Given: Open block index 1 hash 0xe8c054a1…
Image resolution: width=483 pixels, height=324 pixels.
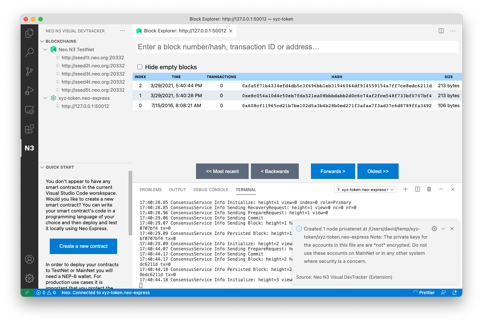Looking at the screenshot, I should (x=337, y=96).
